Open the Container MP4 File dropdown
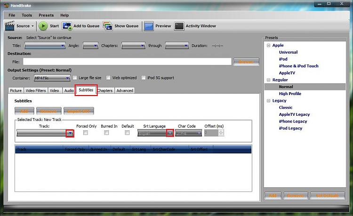 [x=52, y=78]
